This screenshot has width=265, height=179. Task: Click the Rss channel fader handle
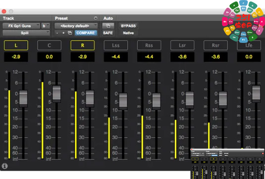click(157, 102)
